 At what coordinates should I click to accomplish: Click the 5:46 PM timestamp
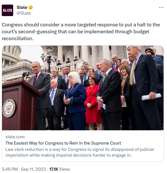coord(10,169)
